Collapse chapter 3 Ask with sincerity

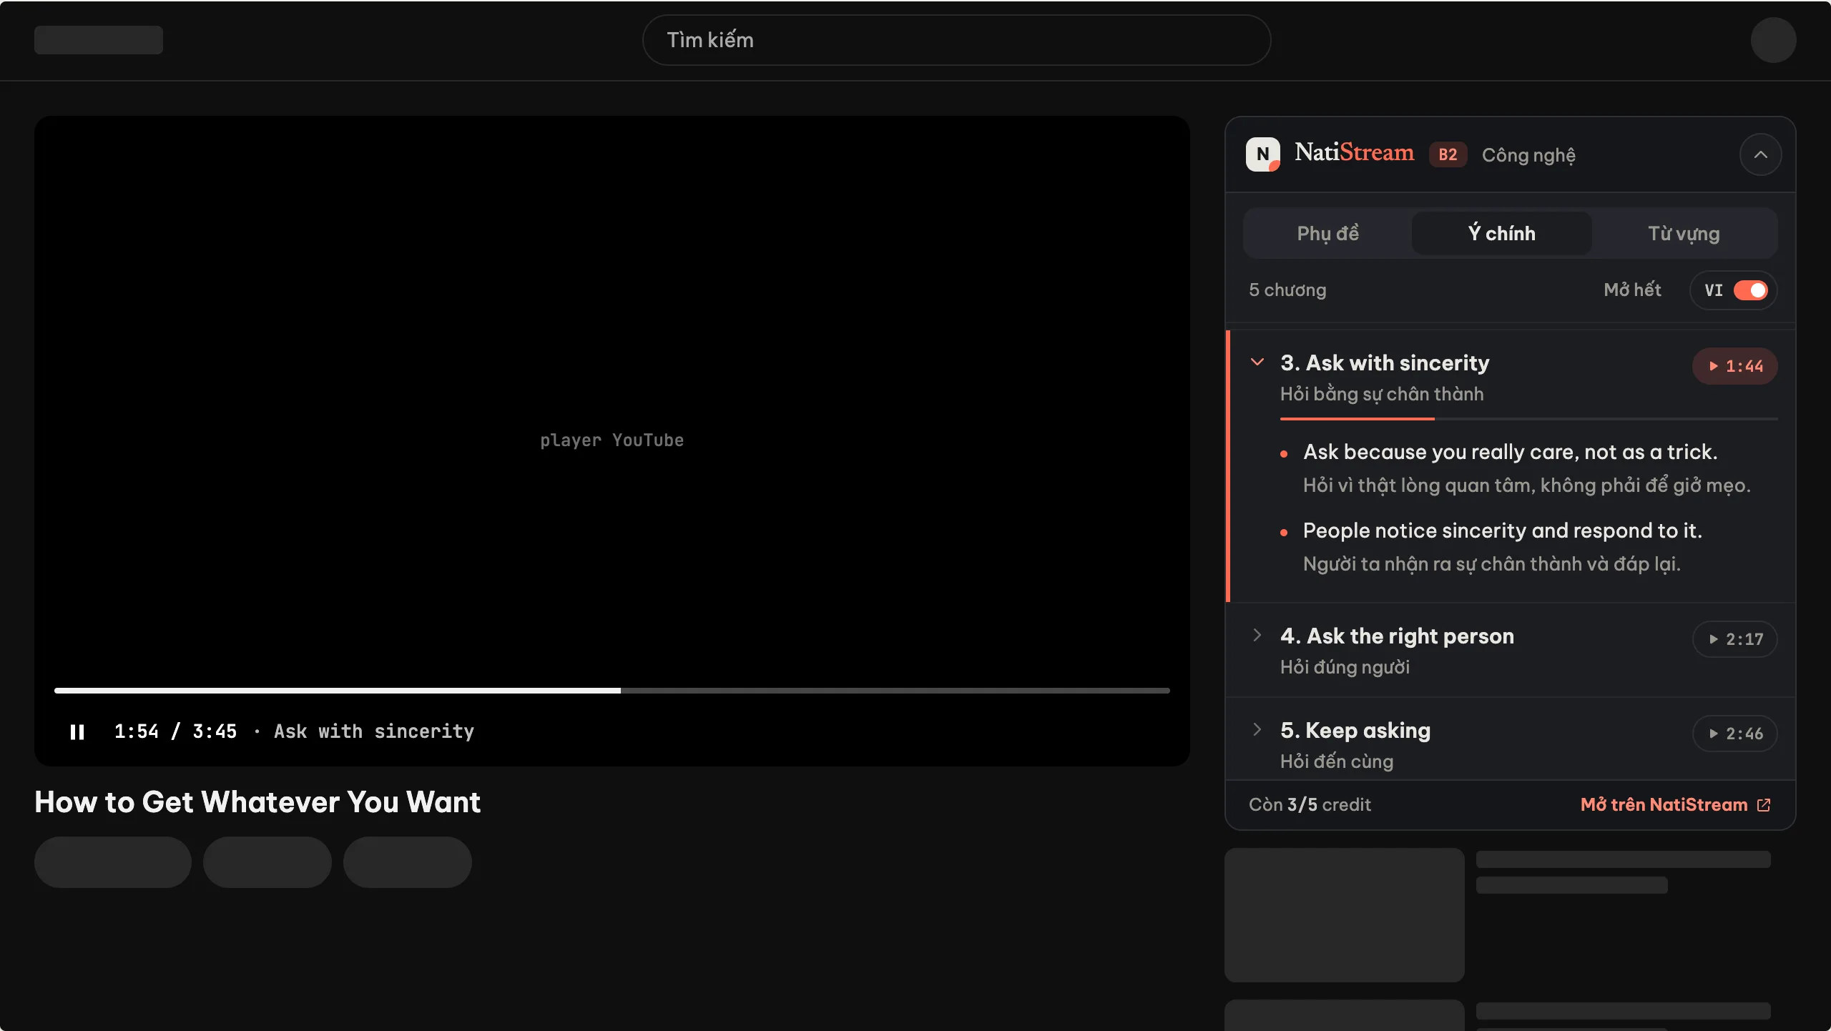pos(1257,362)
